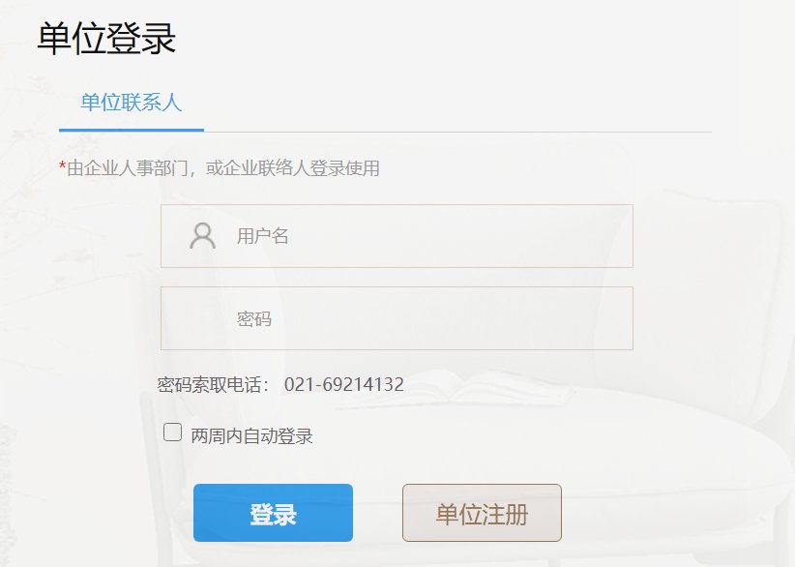This screenshot has width=795, height=567.
Task: Click right end of the 用户名 field
Action: coord(609,236)
